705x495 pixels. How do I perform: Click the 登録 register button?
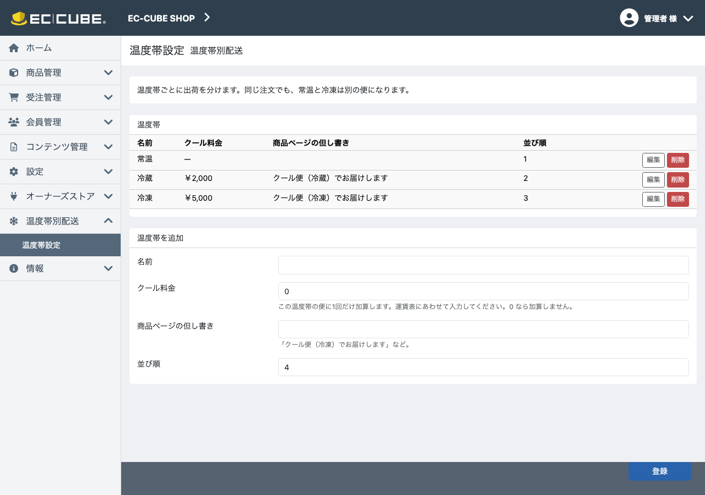pos(660,471)
